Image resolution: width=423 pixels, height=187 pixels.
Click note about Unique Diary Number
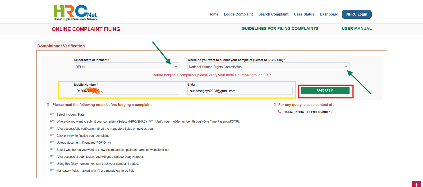[x=100, y=157]
